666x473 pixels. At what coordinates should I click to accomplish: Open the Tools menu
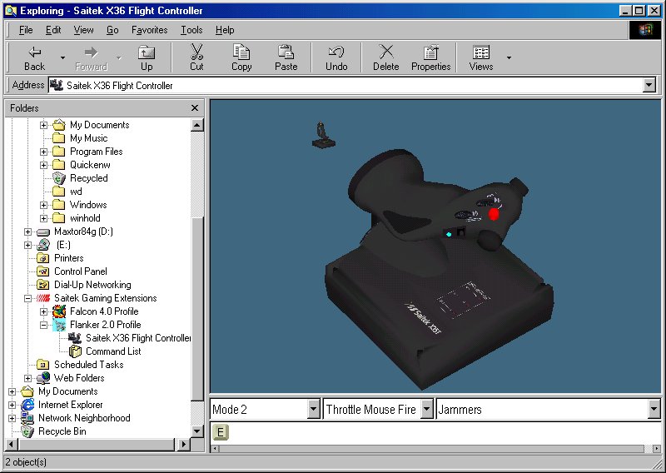pos(191,30)
